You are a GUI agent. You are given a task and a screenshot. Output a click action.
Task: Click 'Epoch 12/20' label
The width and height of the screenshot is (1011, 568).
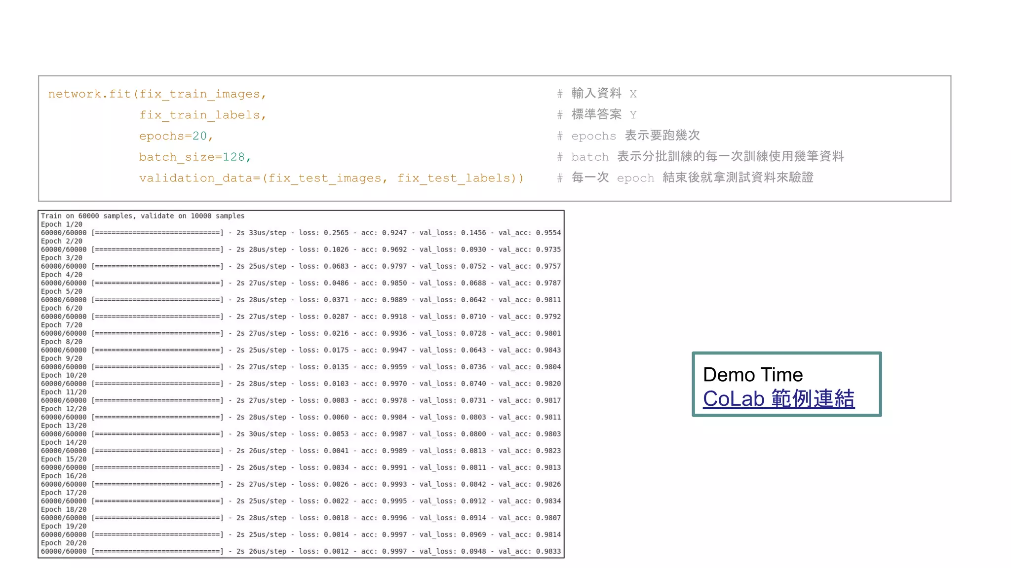coord(64,409)
